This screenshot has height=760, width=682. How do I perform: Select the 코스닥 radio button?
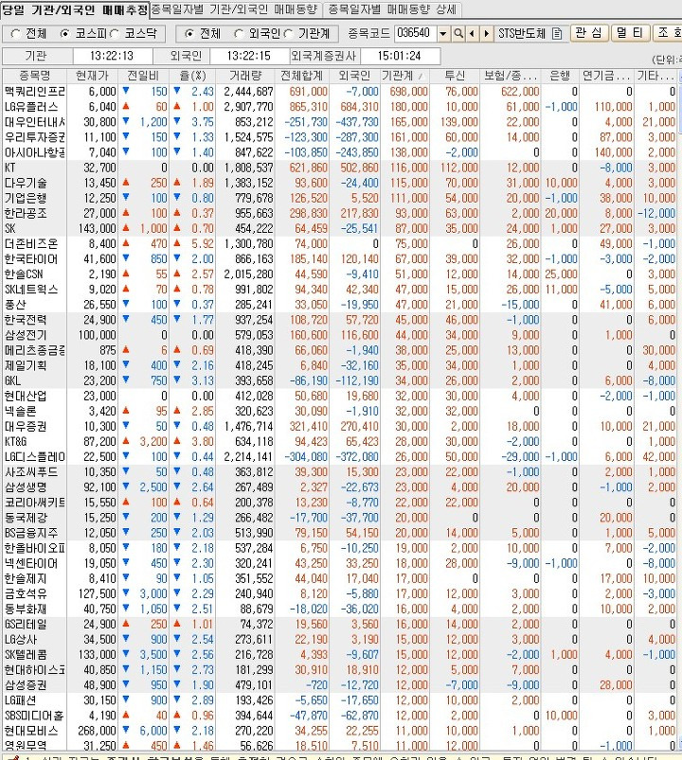coord(115,33)
